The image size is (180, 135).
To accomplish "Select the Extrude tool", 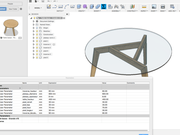I will tap(79, 7).
